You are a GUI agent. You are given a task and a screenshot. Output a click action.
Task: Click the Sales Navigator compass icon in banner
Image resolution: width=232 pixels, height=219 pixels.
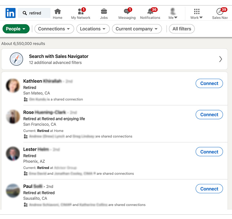click(x=17, y=59)
